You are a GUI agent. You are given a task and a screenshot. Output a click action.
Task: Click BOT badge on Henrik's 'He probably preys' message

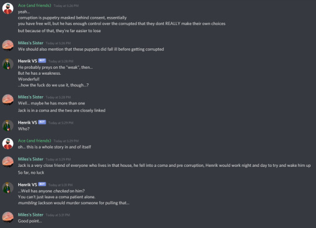(x=42, y=61)
